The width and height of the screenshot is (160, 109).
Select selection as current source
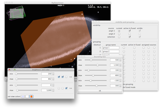[119, 37]
